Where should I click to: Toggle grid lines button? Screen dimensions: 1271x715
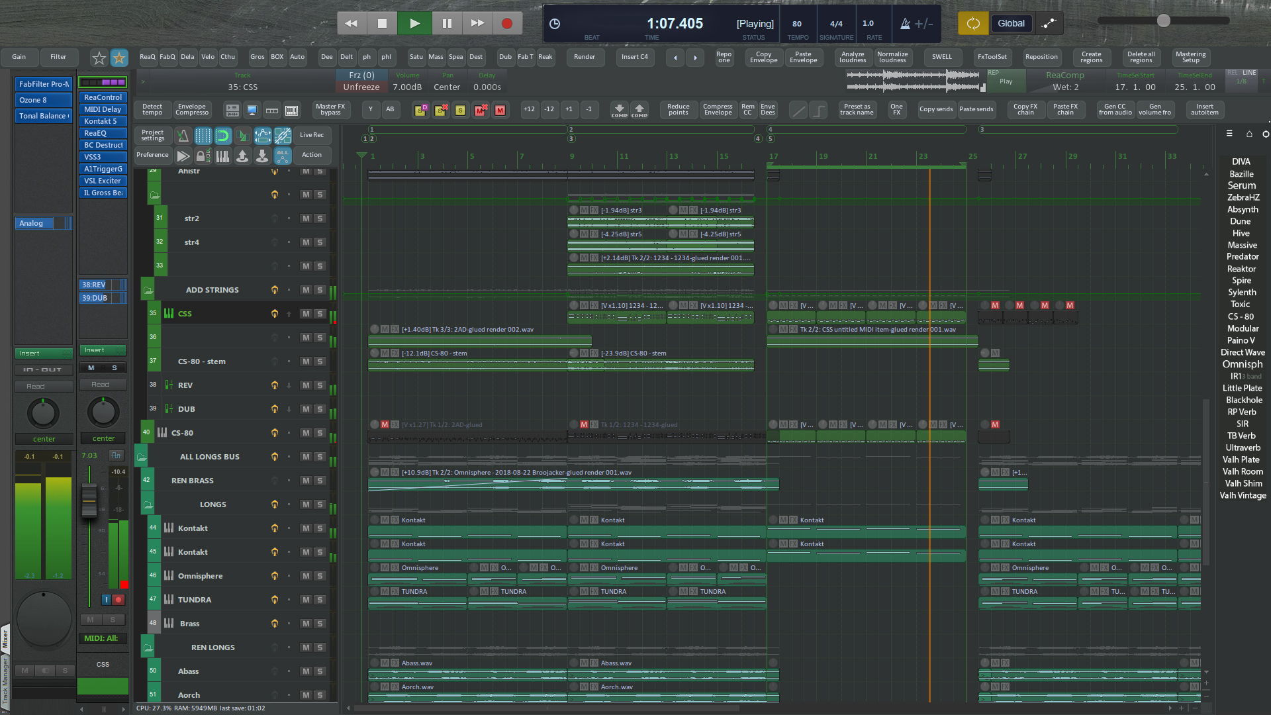[203, 136]
